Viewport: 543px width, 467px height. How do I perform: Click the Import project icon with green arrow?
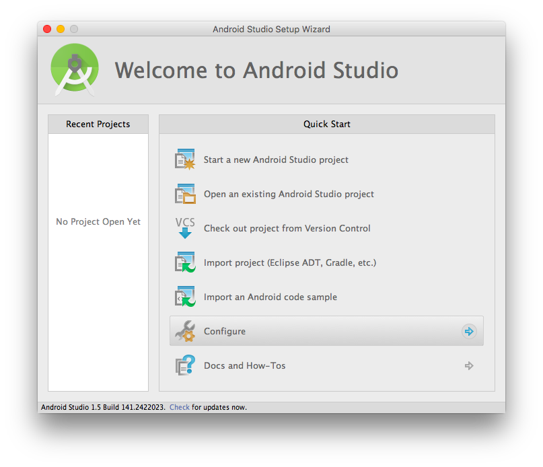pyautogui.click(x=185, y=262)
